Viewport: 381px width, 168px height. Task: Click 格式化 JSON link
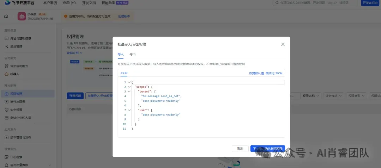(x=274, y=73)
